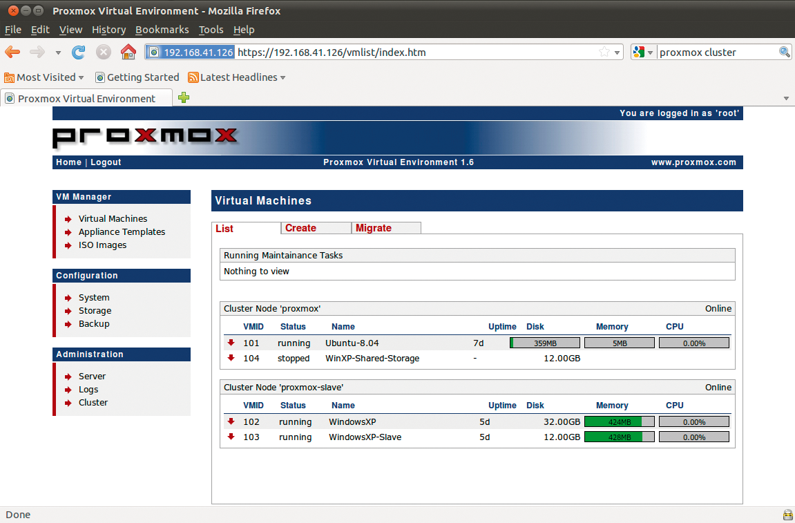Open a new tab with the green plus
The height and width of the screenshot is (523, 795).
click(x=183, y=98)
